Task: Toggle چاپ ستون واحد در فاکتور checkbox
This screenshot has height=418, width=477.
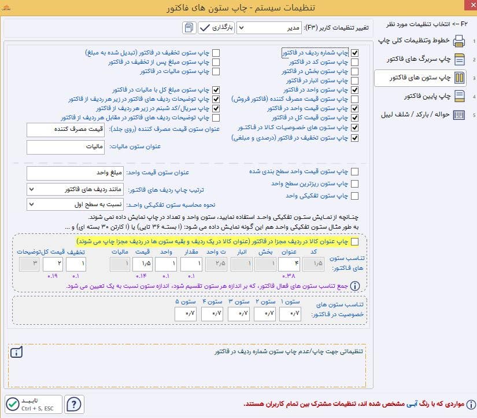Action: point(354,90)
